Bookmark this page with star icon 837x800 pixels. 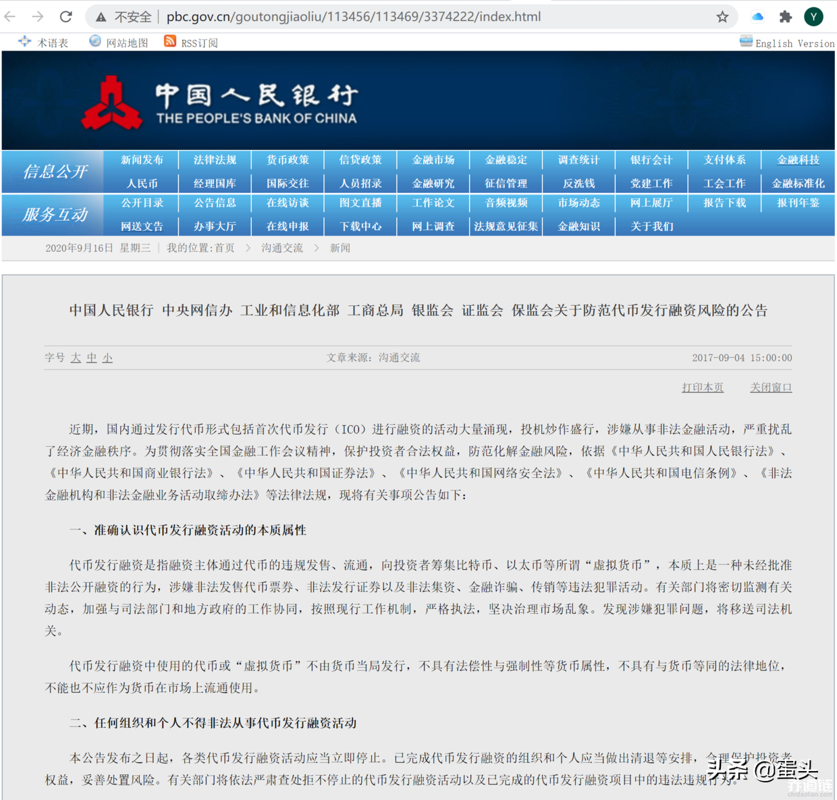pyautogui.click(x=722, y=17)
